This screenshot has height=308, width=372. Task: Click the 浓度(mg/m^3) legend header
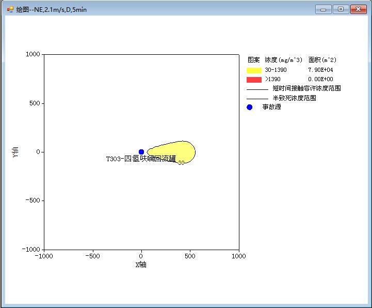point(283,60)
